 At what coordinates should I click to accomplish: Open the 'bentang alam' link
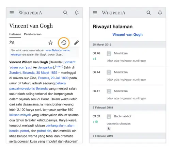[x=56, y=126]
